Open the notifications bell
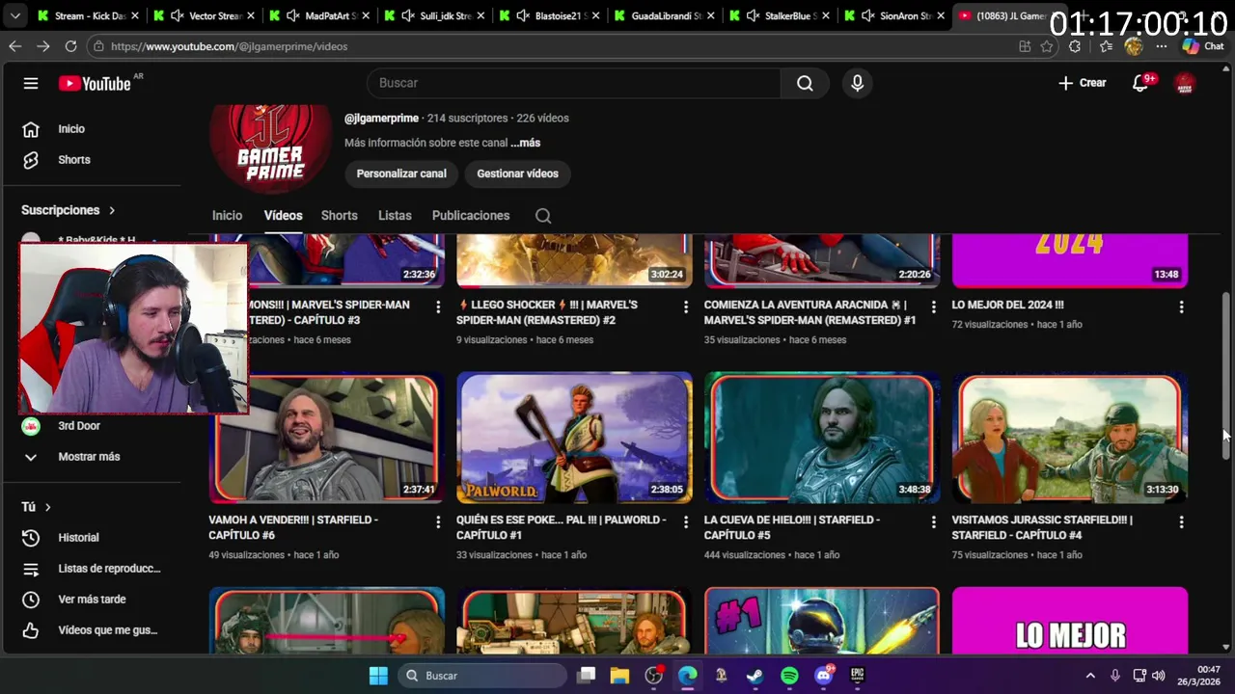 [1140, 84]
